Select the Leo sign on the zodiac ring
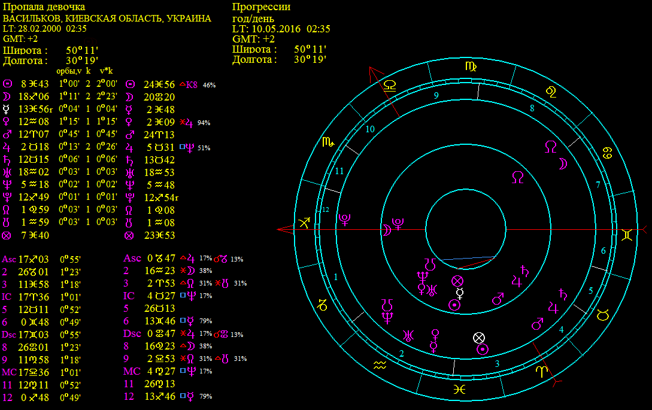Viewport: 652px width, 410px height. point(551,92)
